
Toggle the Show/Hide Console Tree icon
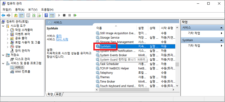pos(21,15)
